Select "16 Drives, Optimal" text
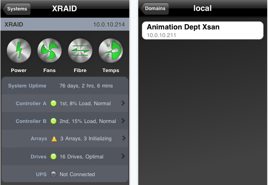 coord(81,157)
